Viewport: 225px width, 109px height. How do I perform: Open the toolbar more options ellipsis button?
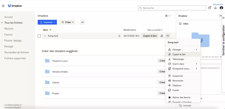tap(82, 22)
